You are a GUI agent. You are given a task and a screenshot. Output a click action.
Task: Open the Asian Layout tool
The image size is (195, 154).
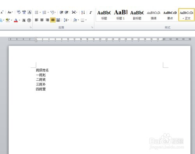pos(74,12)
